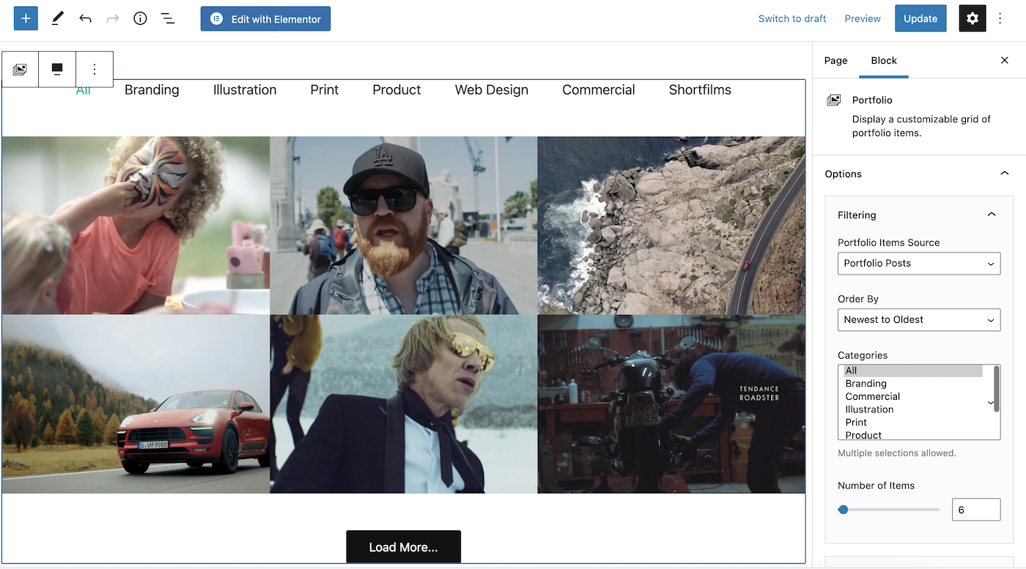Viewport: 1026px width, 569px height.
Task: Click the bearded man with LA cap thumbnail
Action: click(404, 226)
